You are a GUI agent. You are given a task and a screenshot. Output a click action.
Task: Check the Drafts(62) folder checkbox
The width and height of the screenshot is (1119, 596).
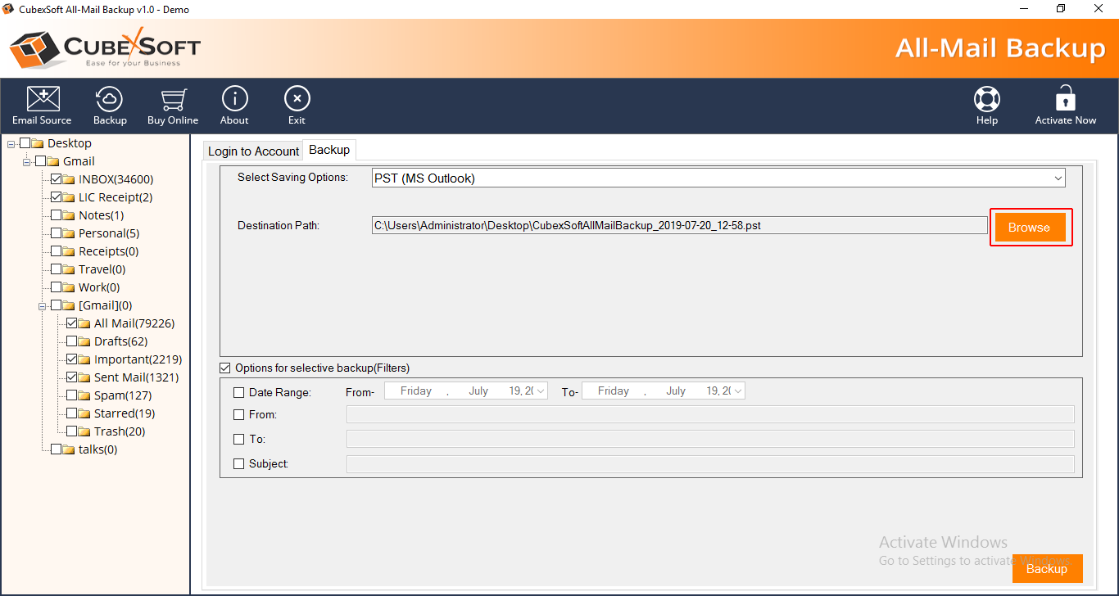72,341
